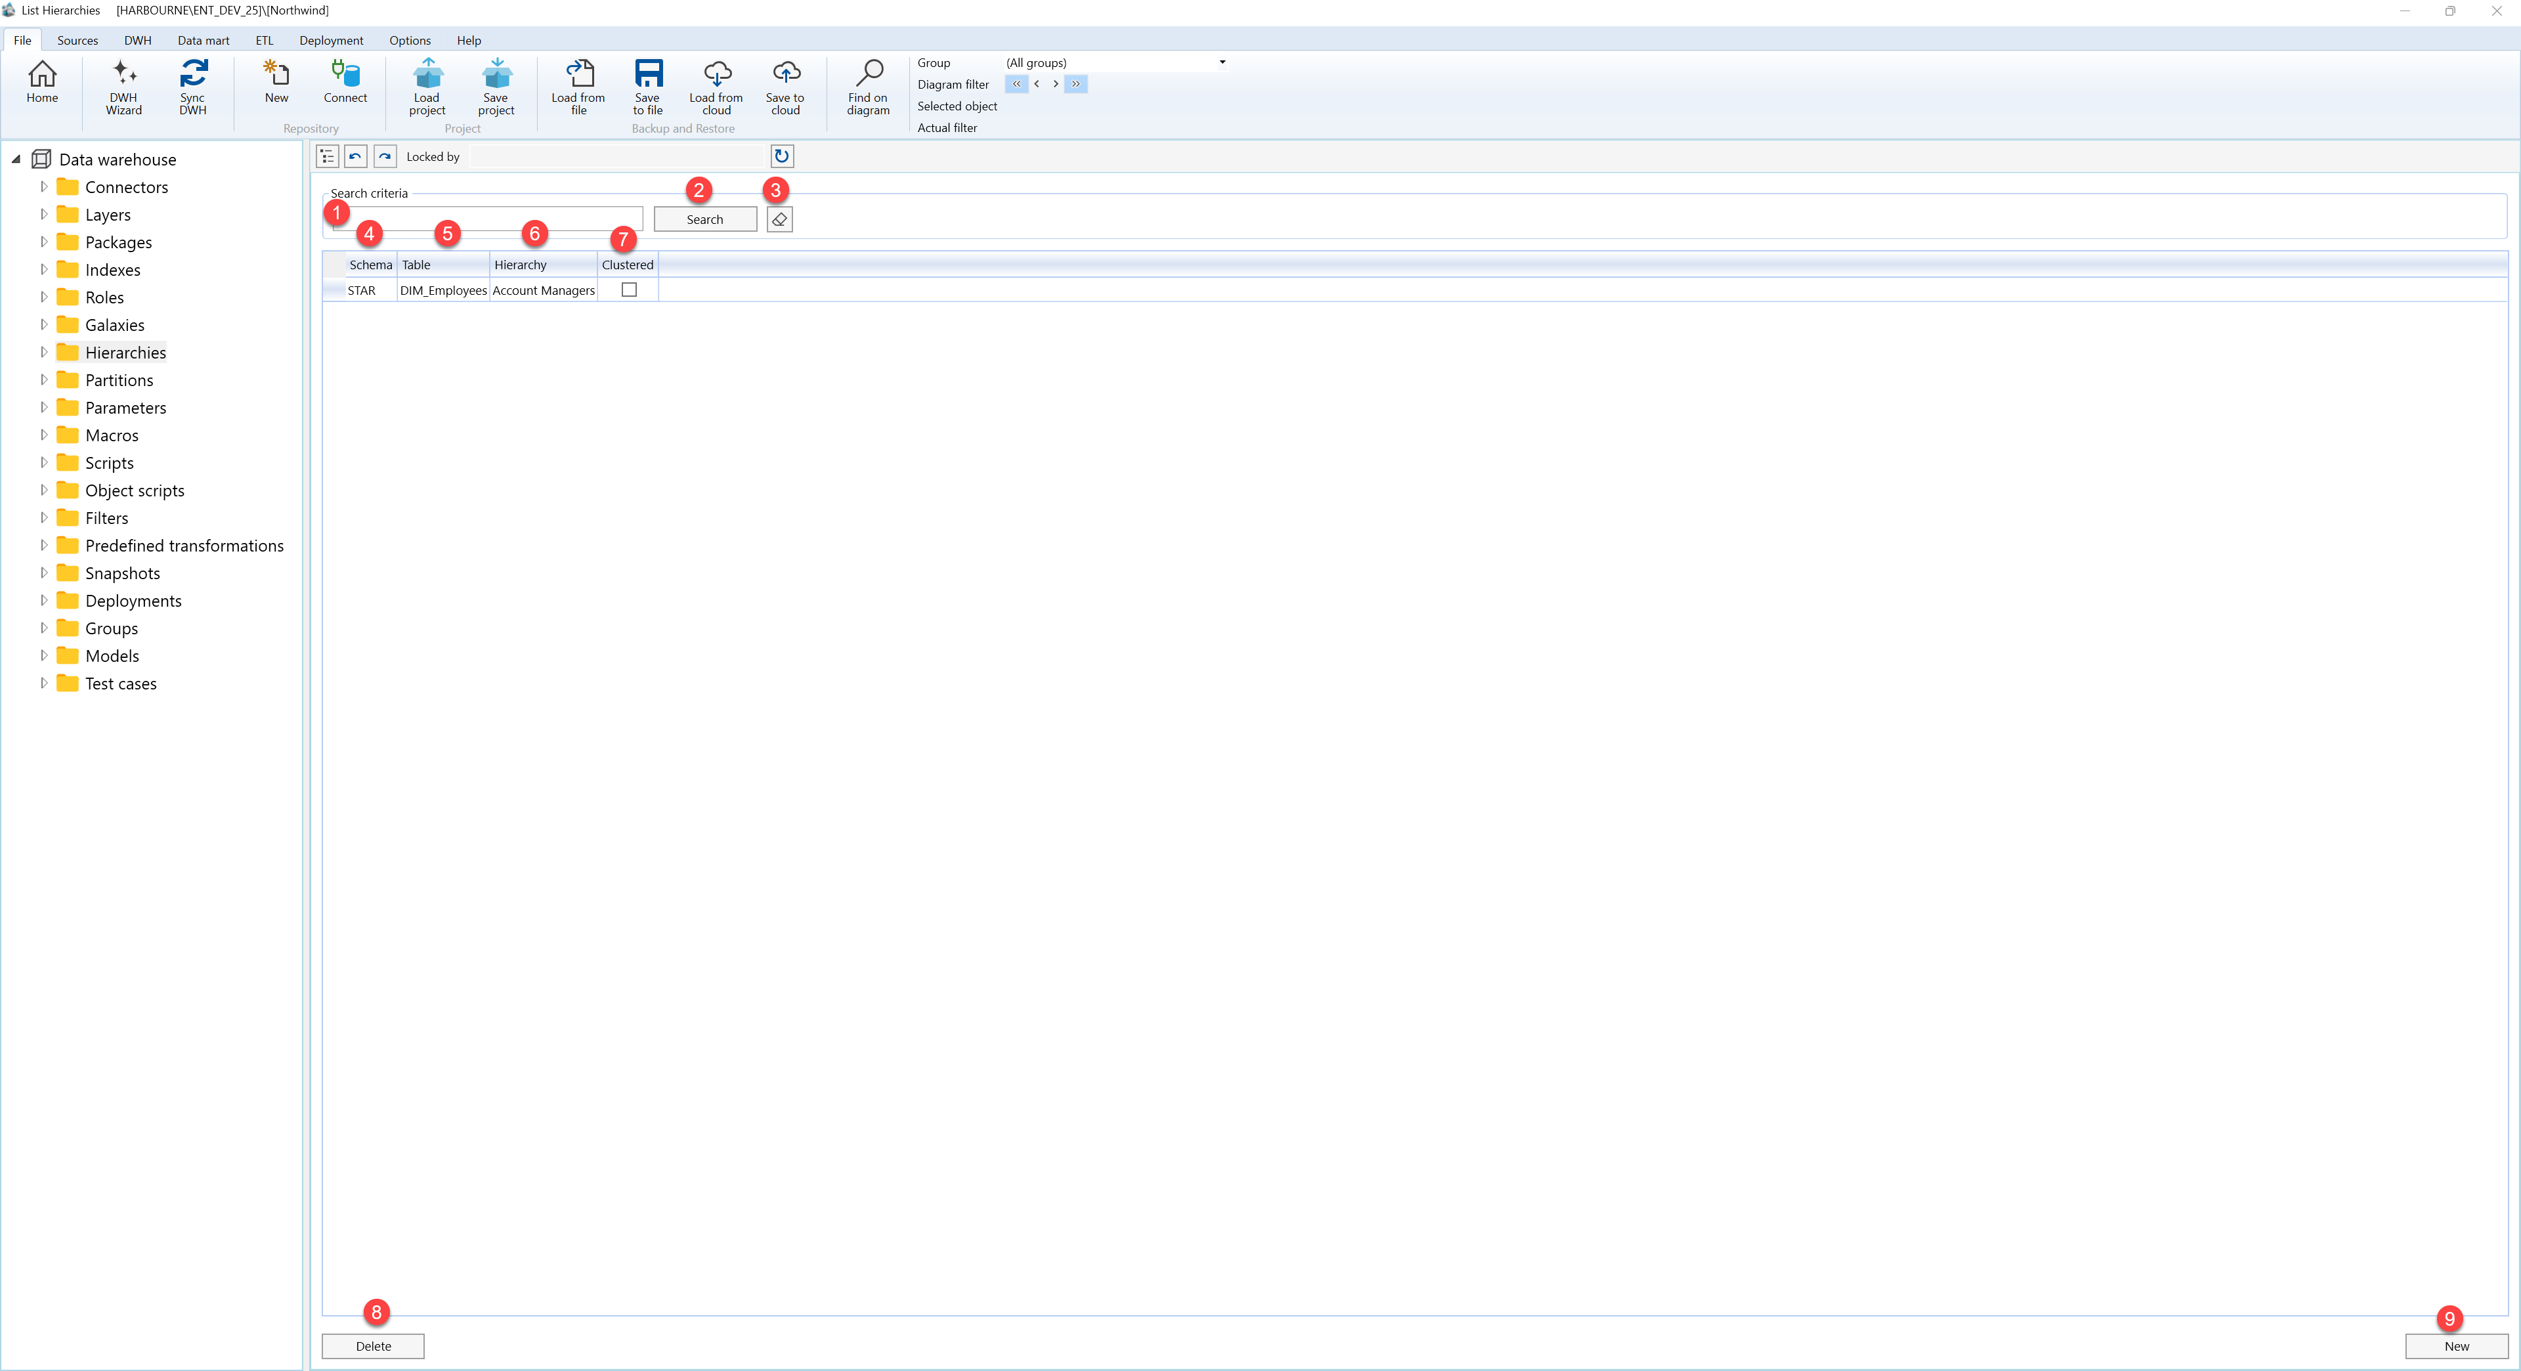Click Load from file icon

click(578, 88)
